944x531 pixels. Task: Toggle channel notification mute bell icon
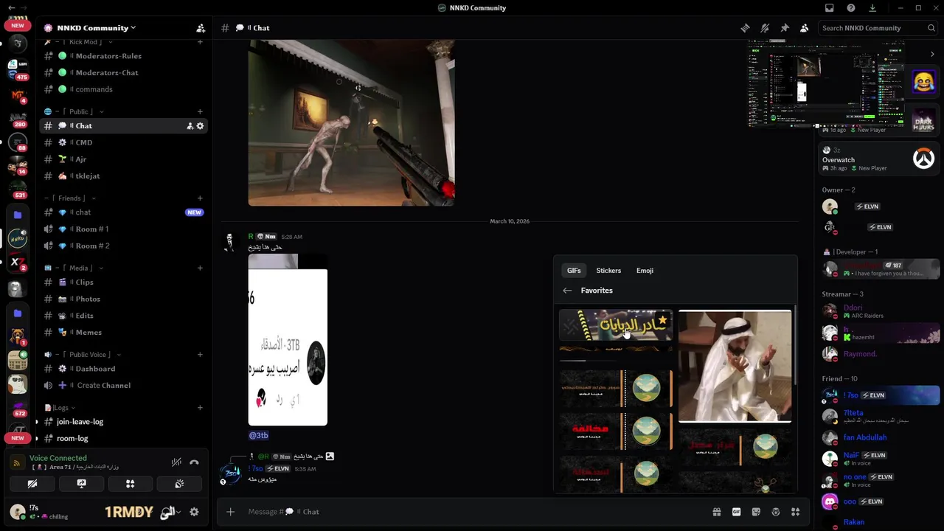pos(765,28)
